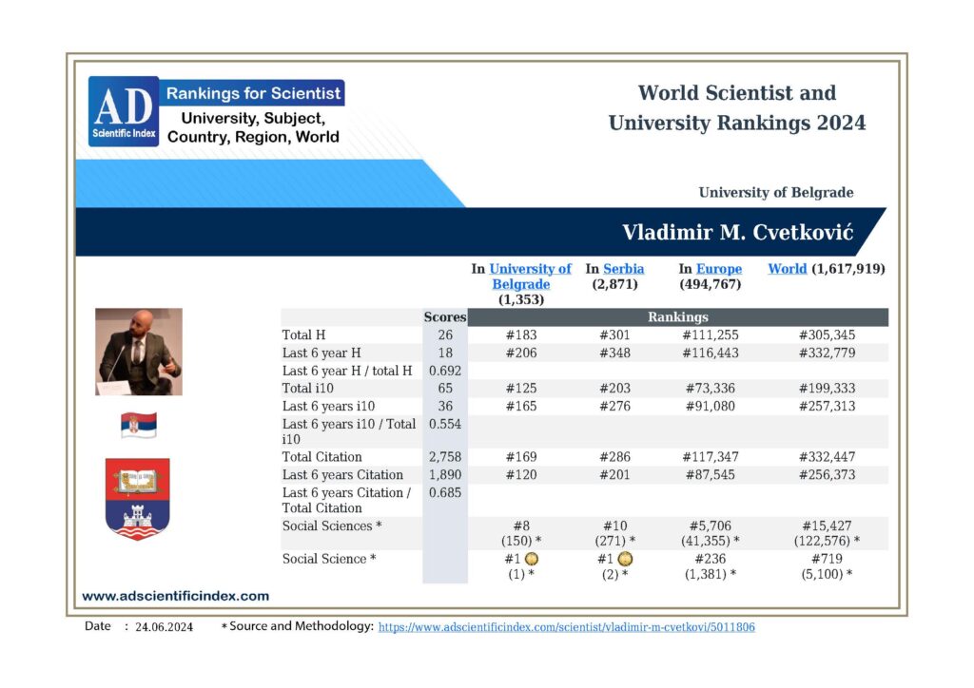Click the Rankings for Scientist banner

pos(252,93)
